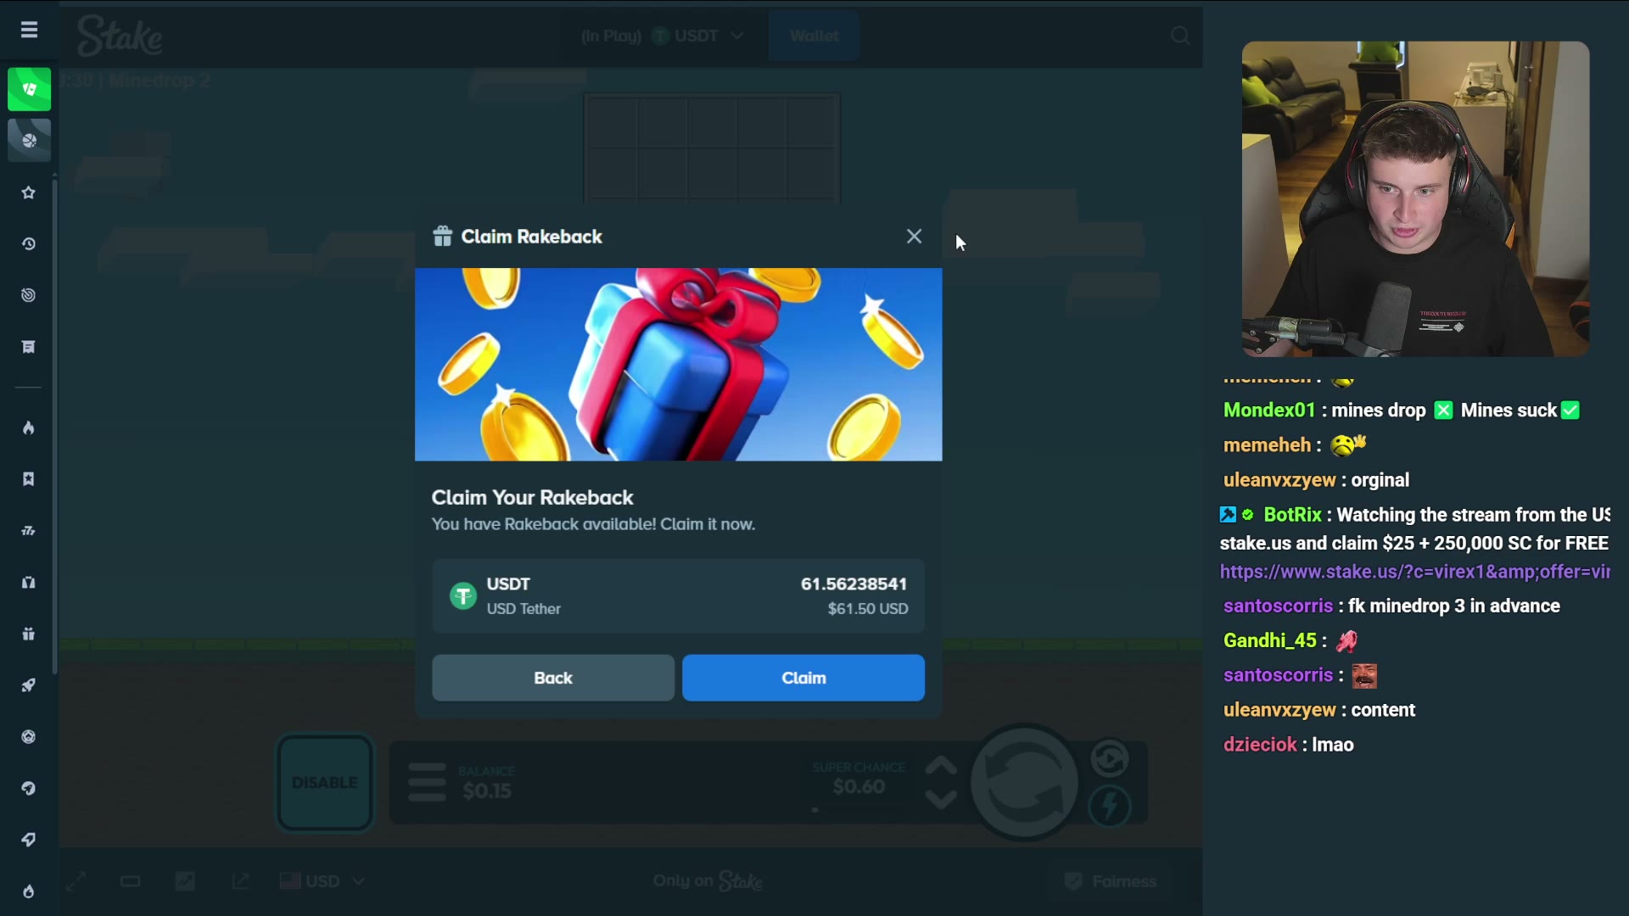Open My Bets receipt icon

tap(29, 347)
